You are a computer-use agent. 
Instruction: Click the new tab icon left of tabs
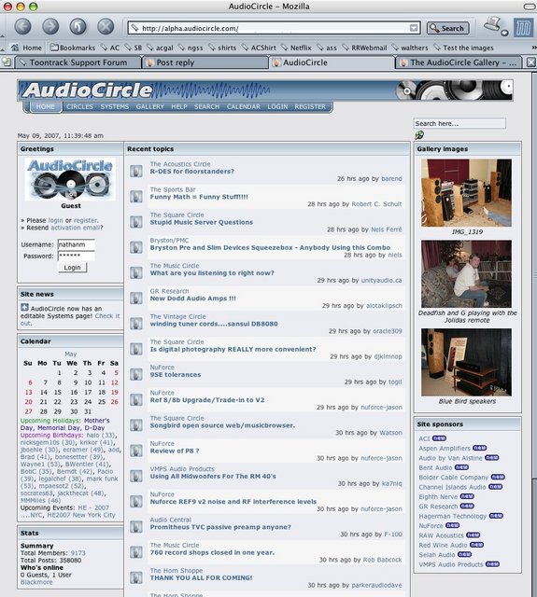(7, 62)
